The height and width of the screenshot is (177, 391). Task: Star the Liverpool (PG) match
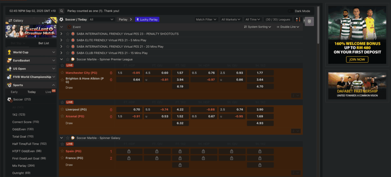(62, 109)
